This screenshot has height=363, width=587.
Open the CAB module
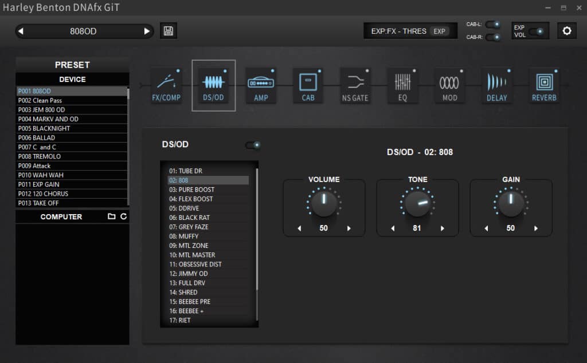point(308,86)
